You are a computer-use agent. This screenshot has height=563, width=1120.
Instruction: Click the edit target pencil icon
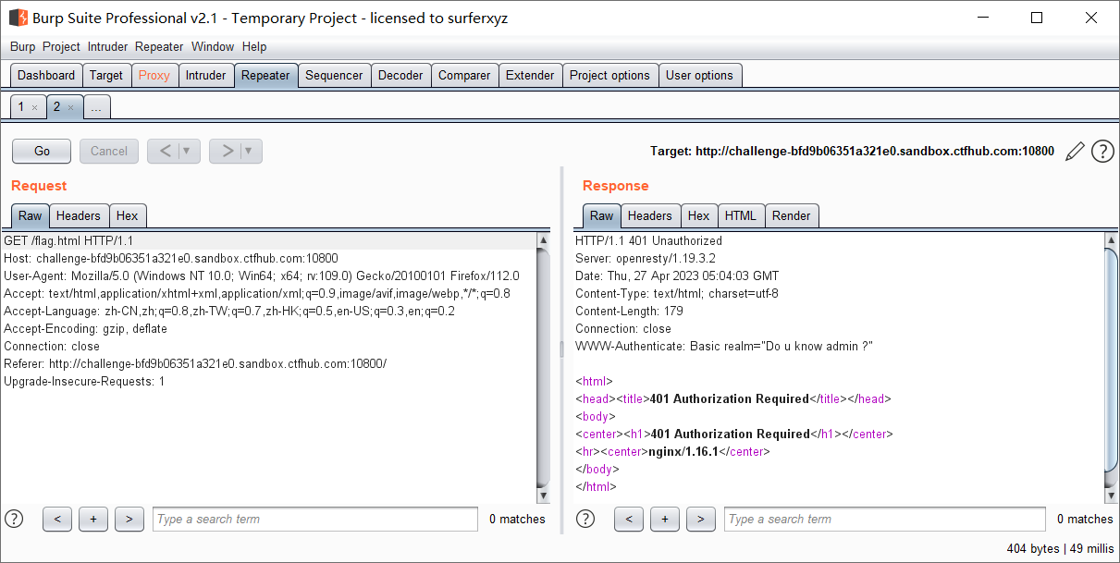1075,152
